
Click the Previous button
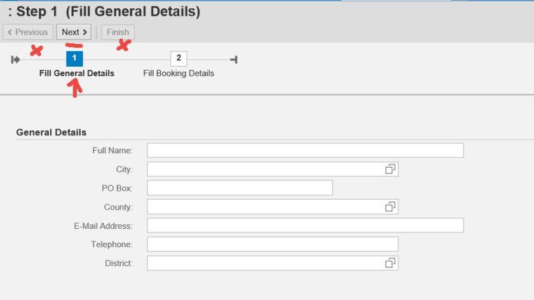coord(28,32)
